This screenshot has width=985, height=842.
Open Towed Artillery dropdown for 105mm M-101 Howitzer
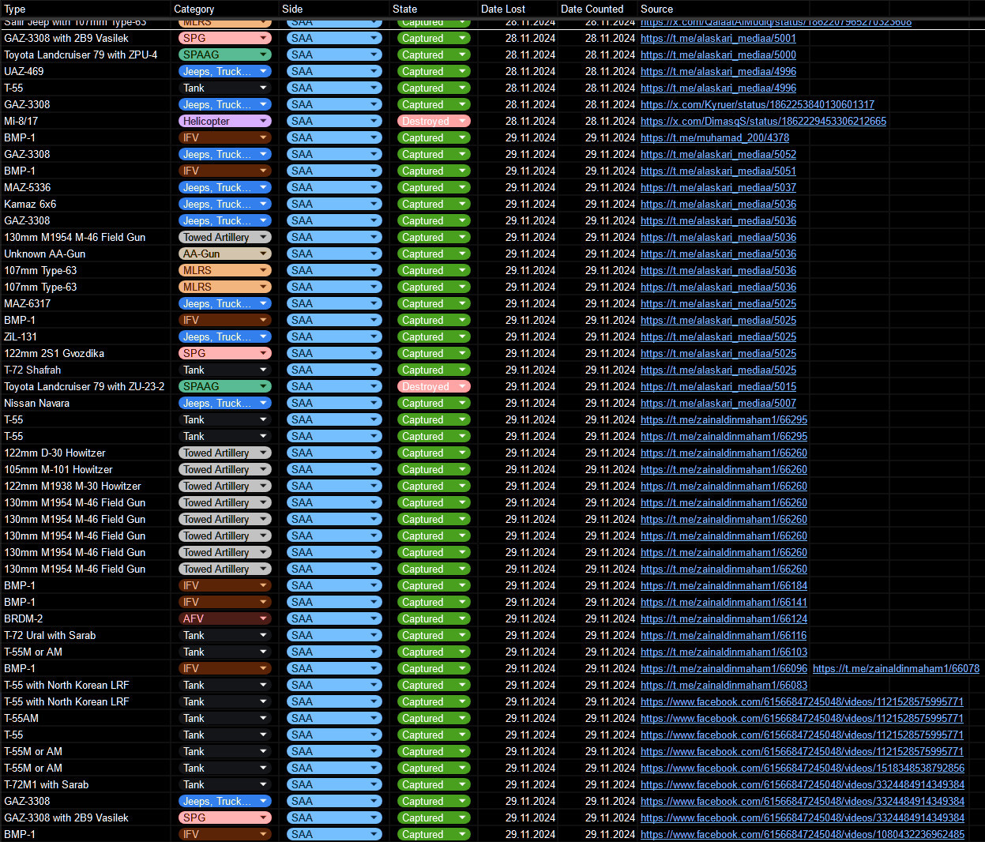[225, 469]
